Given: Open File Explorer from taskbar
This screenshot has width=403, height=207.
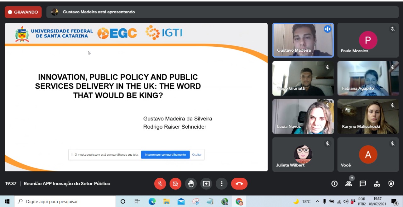Looking at the screenshot, I should pos(167,202).
